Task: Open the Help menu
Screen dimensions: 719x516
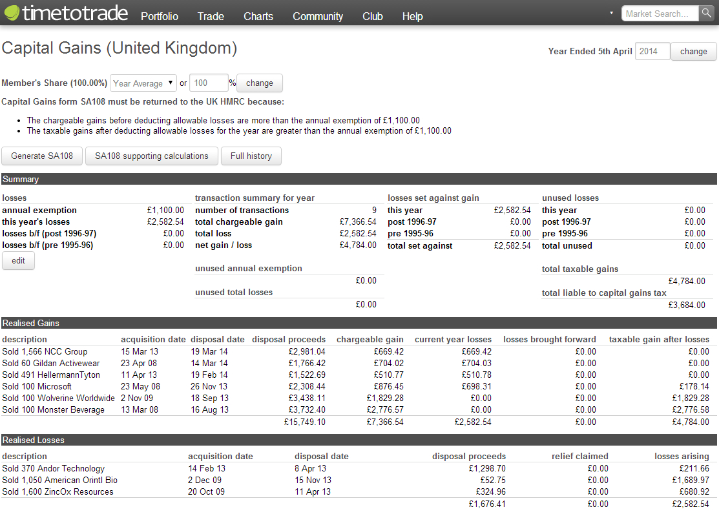Action: pyautogui.click(x=412, y=16)
